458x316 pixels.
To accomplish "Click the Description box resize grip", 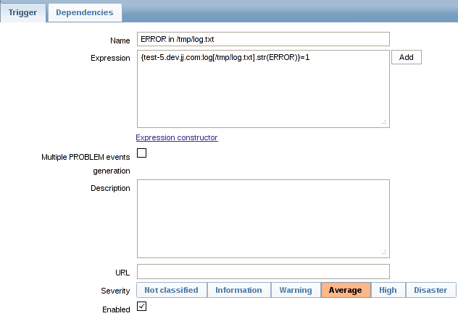I will 384,252.
